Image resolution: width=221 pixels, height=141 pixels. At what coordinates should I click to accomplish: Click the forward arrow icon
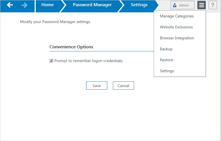(x=24, y=5)
